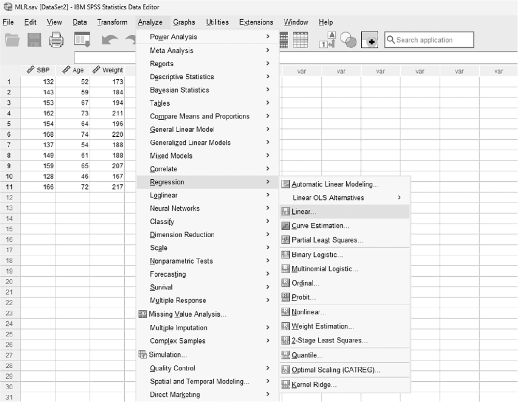Click the Value Labels toolbar icon

328,40
